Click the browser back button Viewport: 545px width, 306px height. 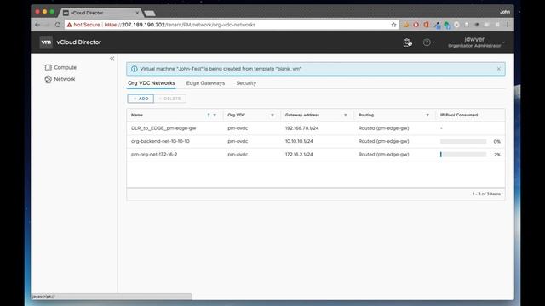point(37,25)
